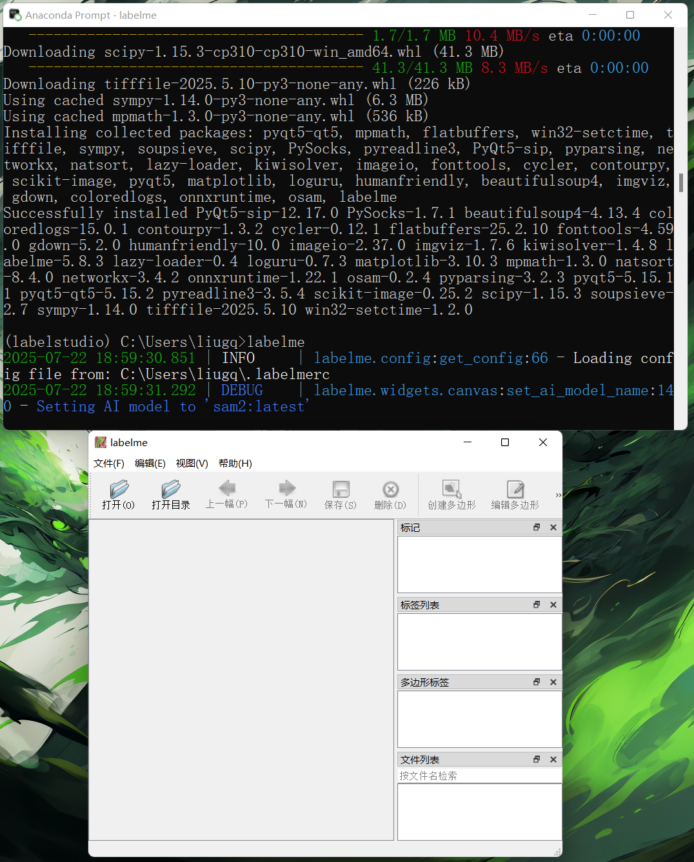The height and width of the screenshot is (862, 694).
Task: Float the 多边形标签 panel
Action: point(537,682)
